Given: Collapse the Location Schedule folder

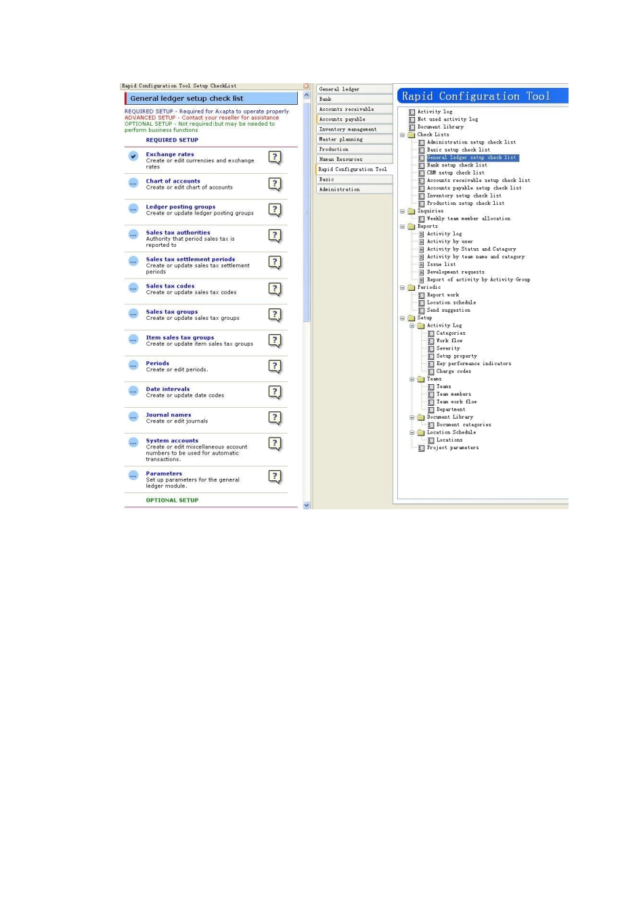Looking at the screenshot, I should click(x=412, y=432).
